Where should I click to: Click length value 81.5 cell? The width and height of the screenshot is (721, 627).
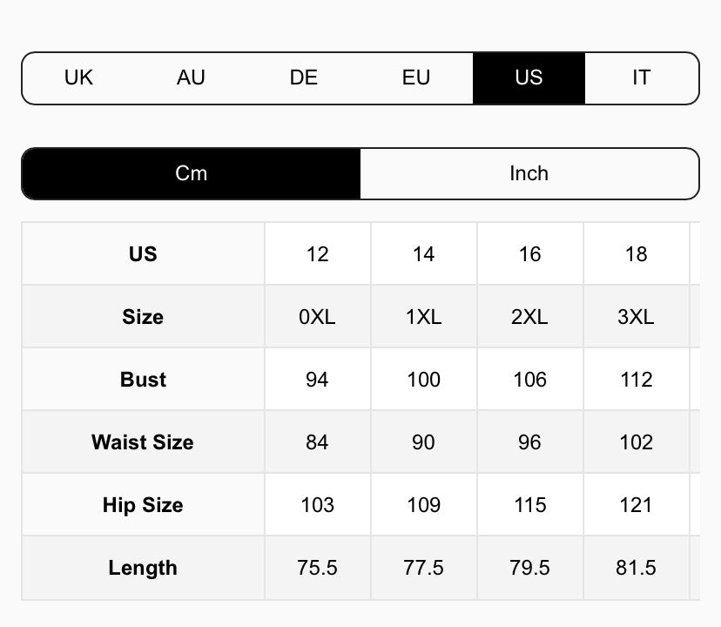636,568
